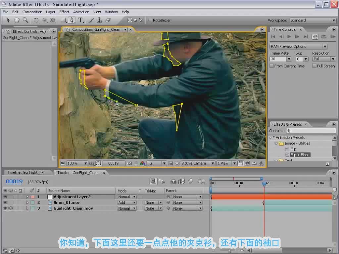Check the From Current Time option
This screenshot has width=339, height=254.
pyautogui.click(x=272, y=66)
